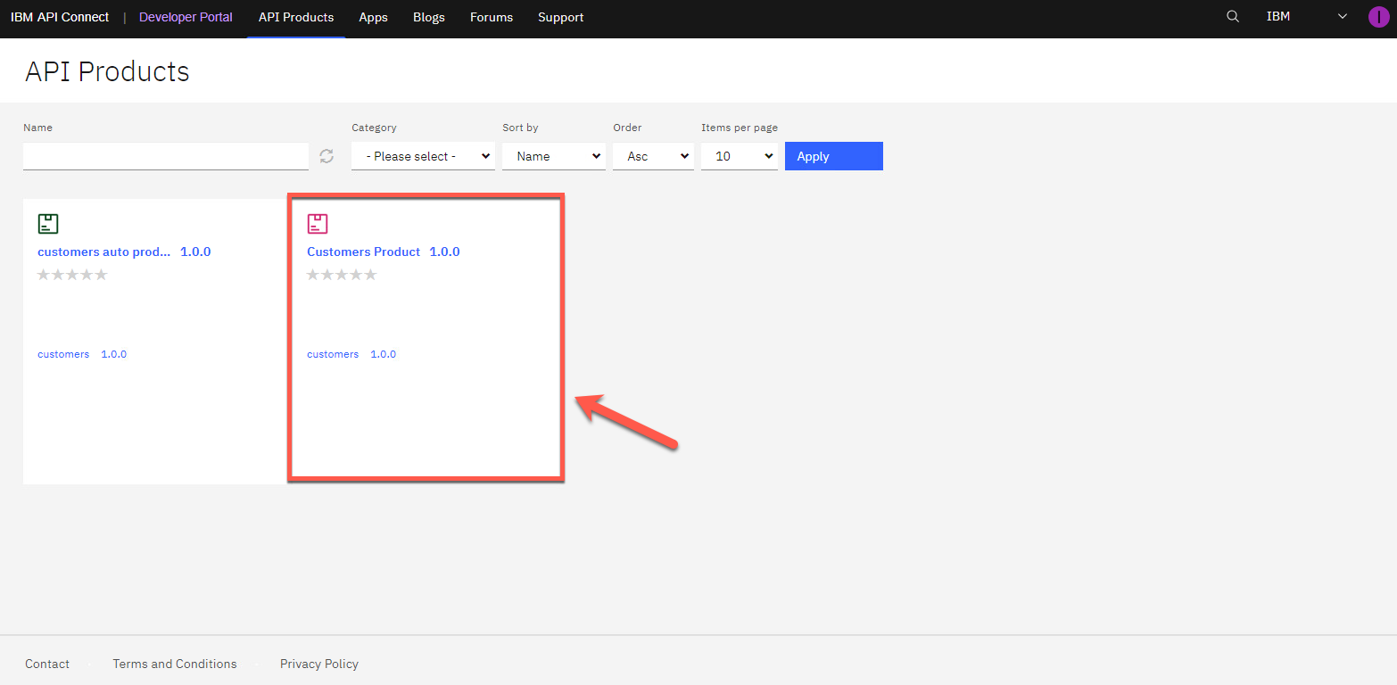This screenshot has height=685, width=1397.
Task: Open the Items per page dropdown
Action: pos(739,156)
